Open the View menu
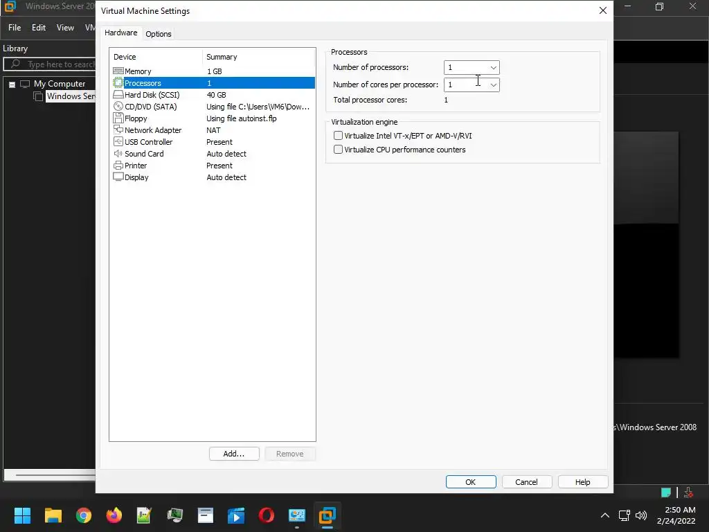The height and width of the screenshot is (532, 709). 65,28
